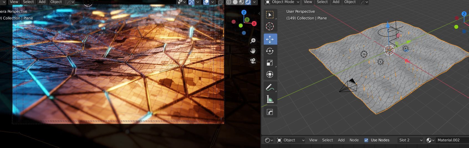Click blue Z axis on left viewport gizmo
The height and width of the screenshot is (148, 469).
click(x=244, y=12)
